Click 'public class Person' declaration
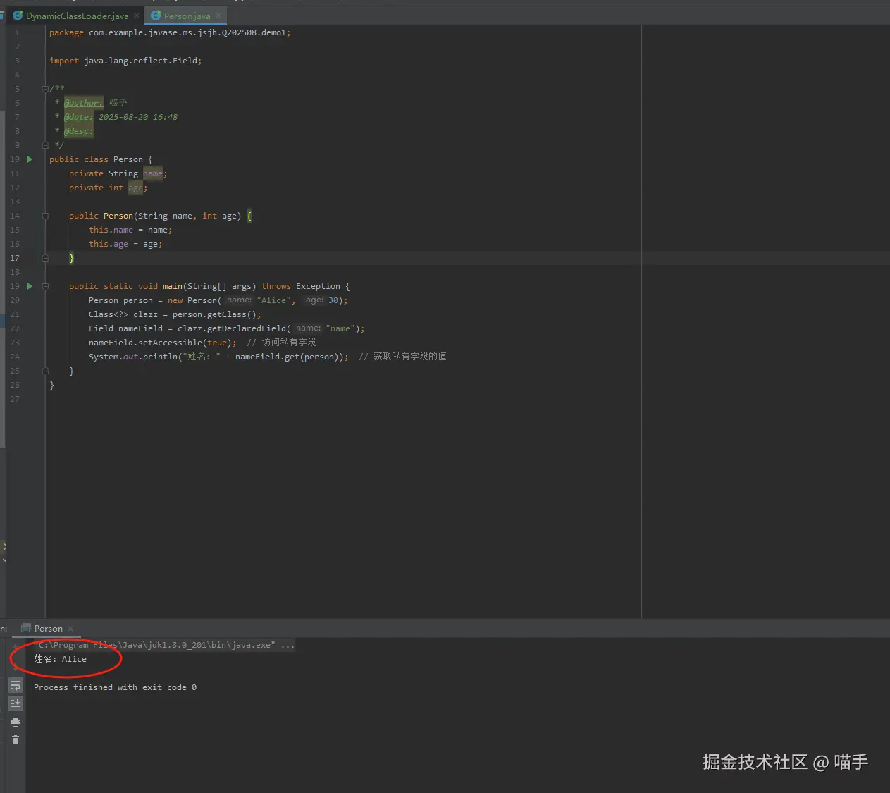This screenshot has width=890, height=793. point(96,159)
